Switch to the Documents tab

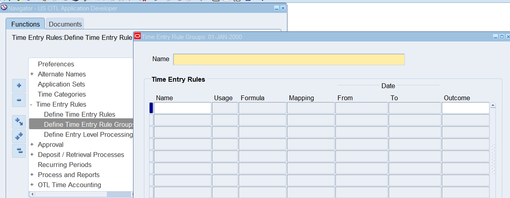[x=65, y=24]
